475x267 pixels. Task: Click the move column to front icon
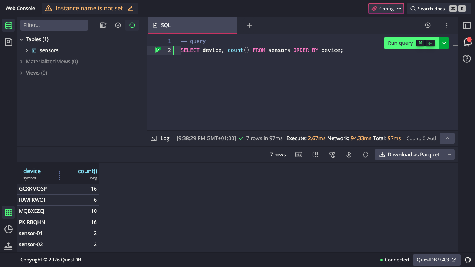pos(332,155)
